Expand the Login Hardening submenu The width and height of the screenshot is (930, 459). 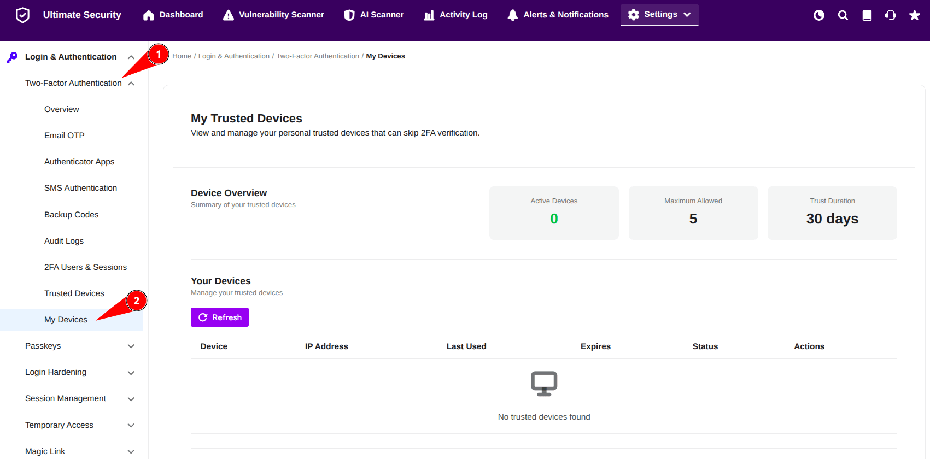[x=131, y=373]
